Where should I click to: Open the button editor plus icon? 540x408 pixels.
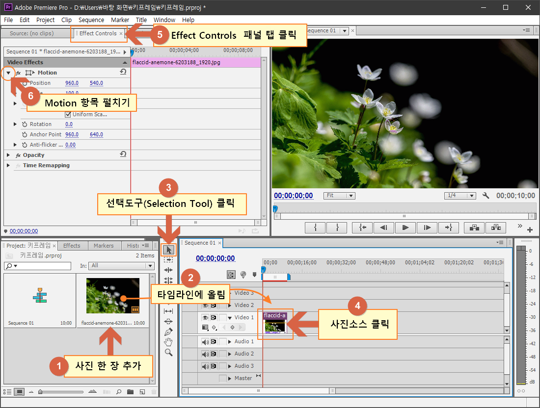(x=530, y=229)
